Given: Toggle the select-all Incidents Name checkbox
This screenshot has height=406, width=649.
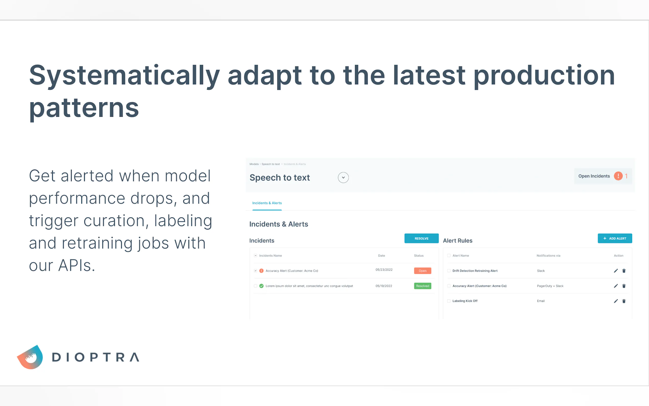Looking at the screenshot, I should (256, 256).
